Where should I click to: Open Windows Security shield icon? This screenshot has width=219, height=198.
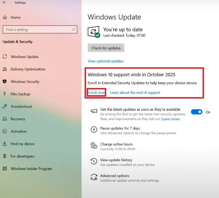(5, 82)
